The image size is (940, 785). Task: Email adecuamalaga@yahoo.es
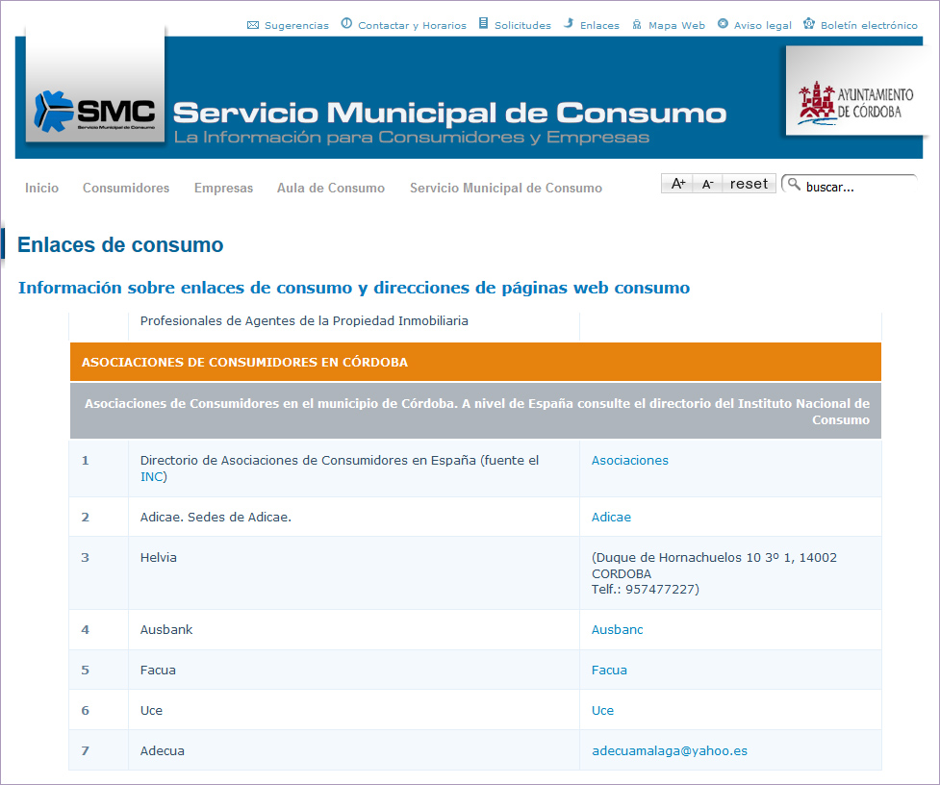670,750
